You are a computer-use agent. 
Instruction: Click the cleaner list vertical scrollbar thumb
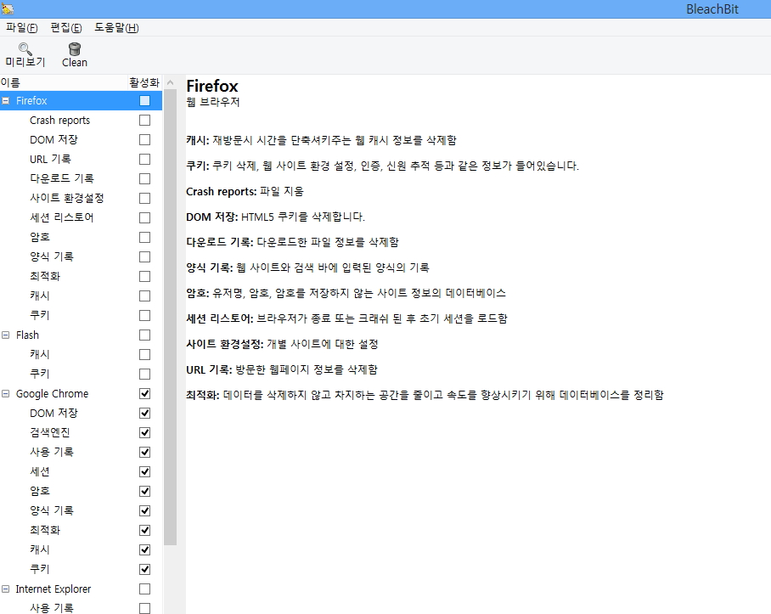(x=170, y=318)
